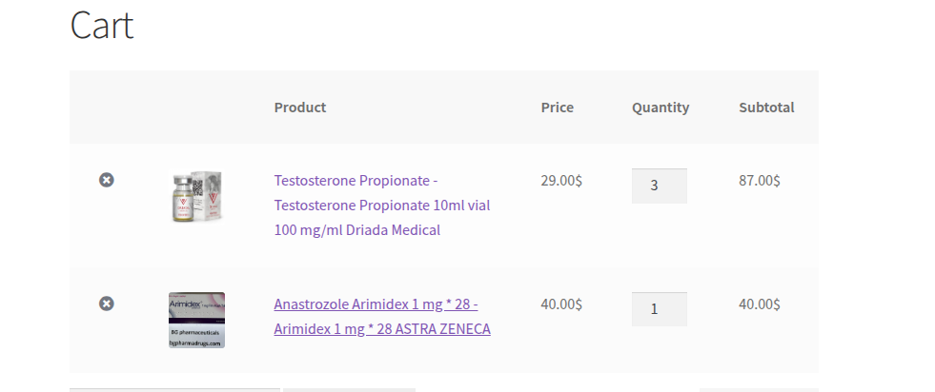The height and width of the screenshot is (392, 935).
Task: Click the coupon code field below the table
Action: click(x=174, y=389)
